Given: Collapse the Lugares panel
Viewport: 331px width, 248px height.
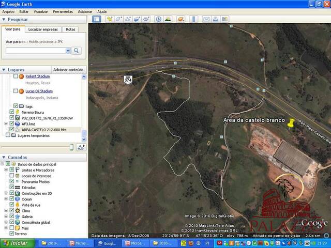Looking at the screenshot, I should [4, 70].
